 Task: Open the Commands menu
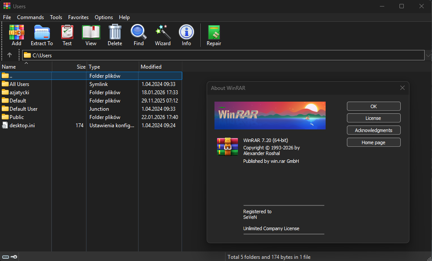tap(30, 17)
